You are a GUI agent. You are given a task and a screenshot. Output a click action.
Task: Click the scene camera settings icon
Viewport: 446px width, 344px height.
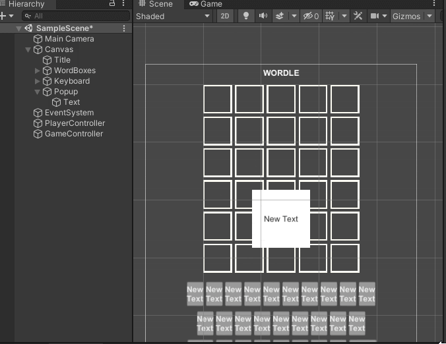click(x=375, y=16)
